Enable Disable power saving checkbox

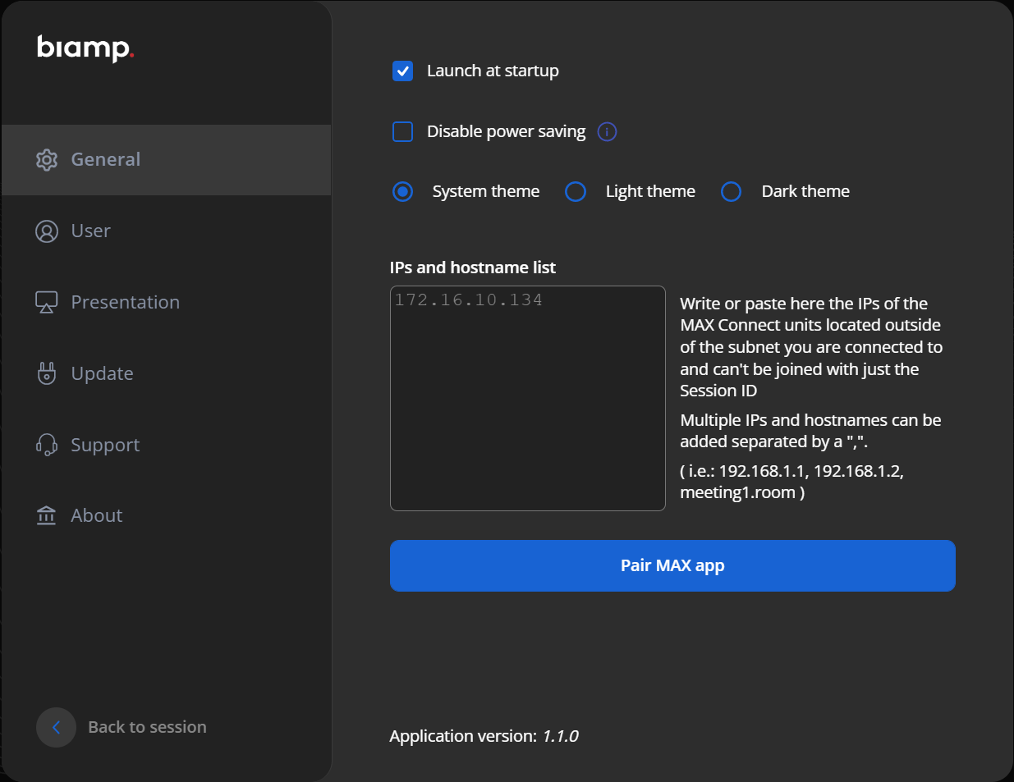pyautogui.click(x=402, y=132)
